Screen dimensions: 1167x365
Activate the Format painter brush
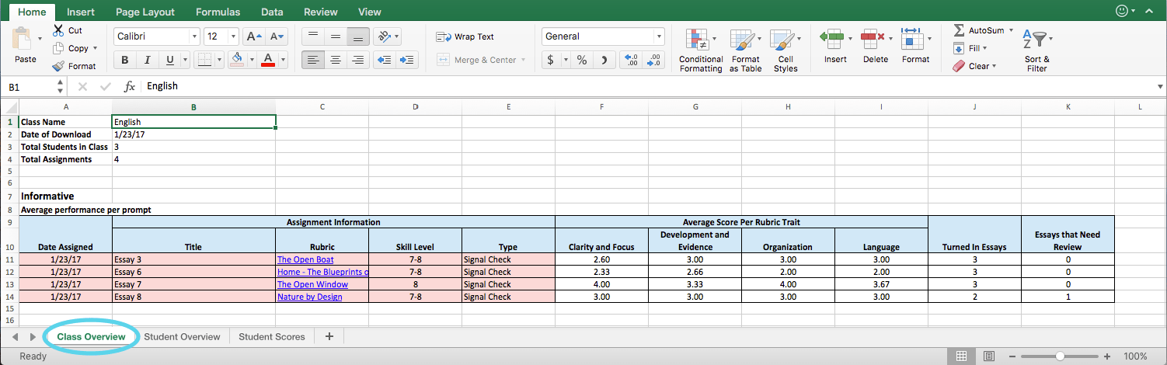(58, 66)
